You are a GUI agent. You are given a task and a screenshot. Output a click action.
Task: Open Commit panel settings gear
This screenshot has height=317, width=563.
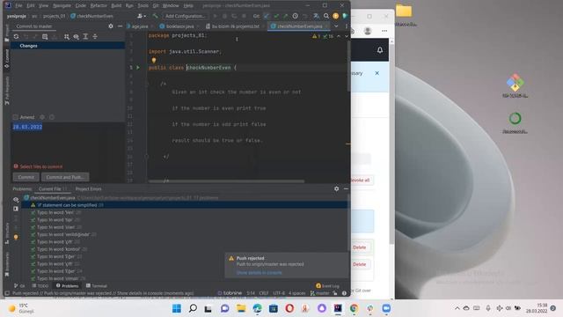(111, 26)
